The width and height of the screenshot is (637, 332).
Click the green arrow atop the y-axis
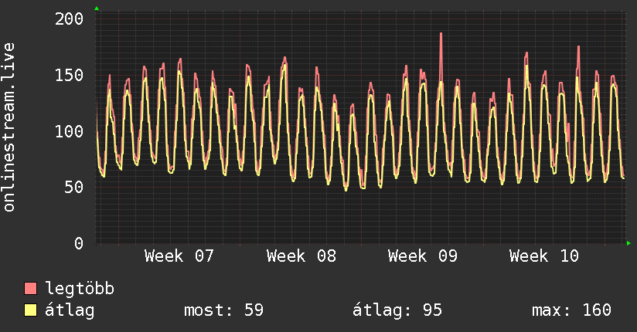coord(97,8)
